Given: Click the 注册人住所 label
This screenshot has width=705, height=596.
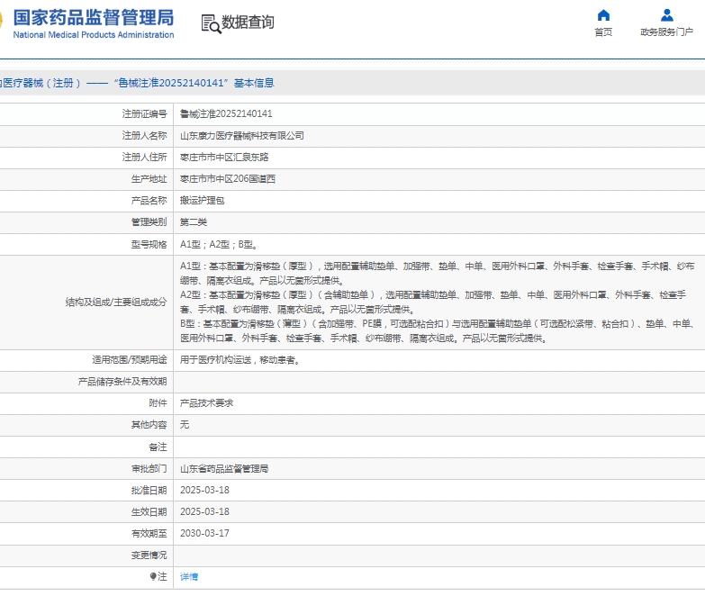Looking at the screenshot, I should [x=144, y=158].
